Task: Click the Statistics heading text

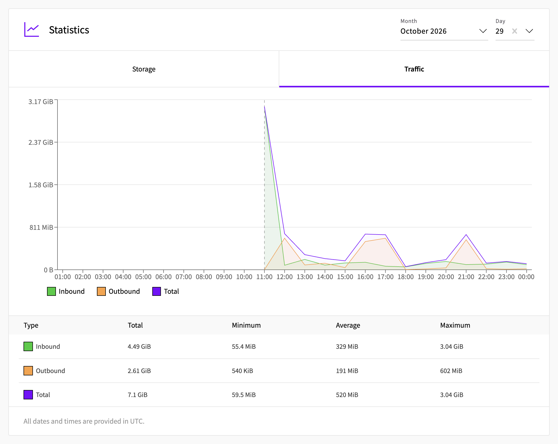Action: pos(69,30)
